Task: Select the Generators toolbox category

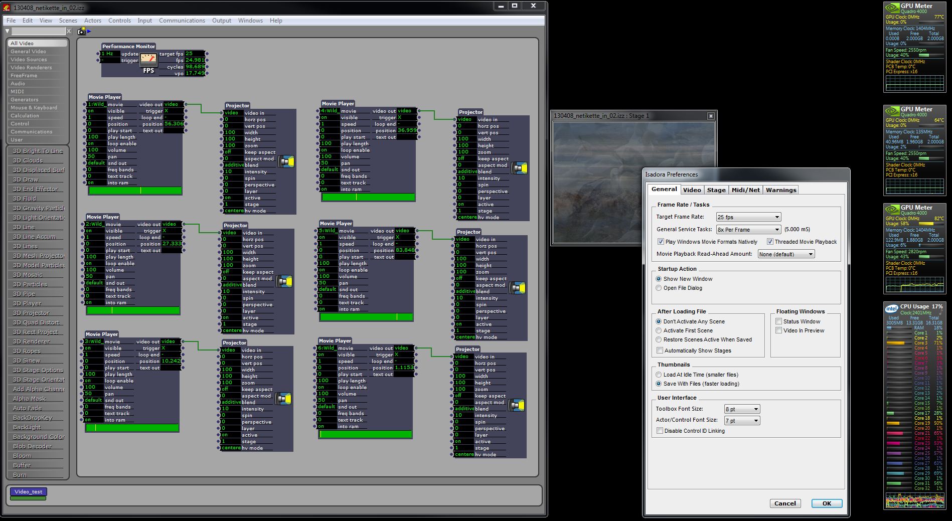Action: (x=38, y=99)
